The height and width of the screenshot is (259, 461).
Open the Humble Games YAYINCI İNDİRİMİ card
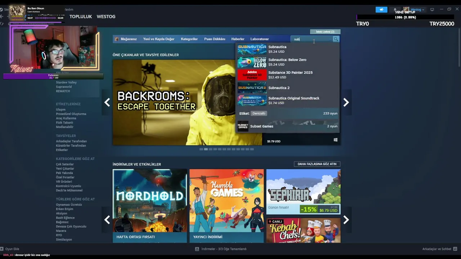(227, 206)
